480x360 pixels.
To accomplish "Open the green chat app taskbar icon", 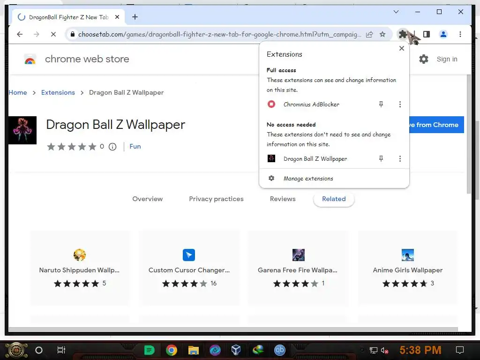I will [150, 350].
